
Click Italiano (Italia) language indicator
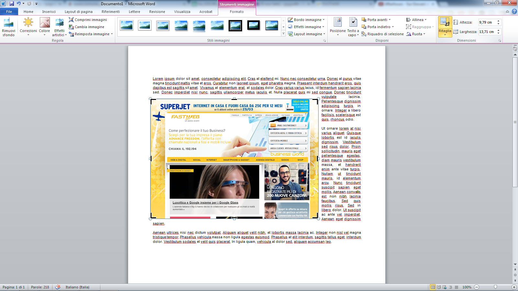coord(77,287)
